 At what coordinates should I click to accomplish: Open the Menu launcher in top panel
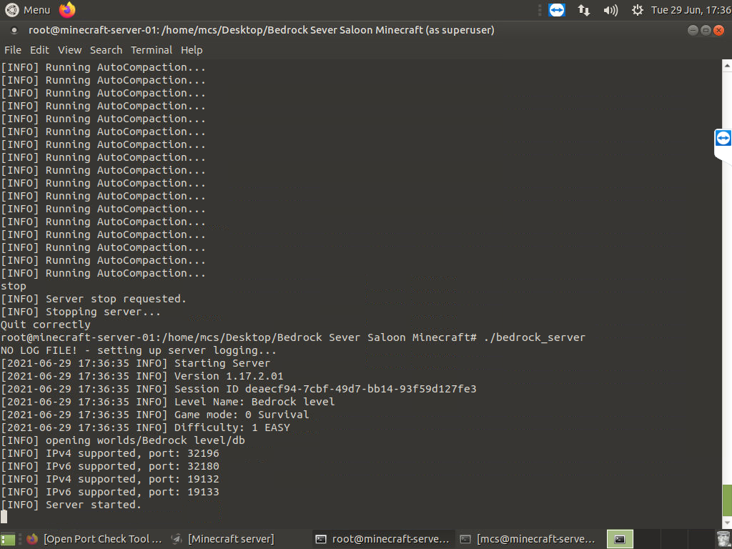tap(27, 10)
